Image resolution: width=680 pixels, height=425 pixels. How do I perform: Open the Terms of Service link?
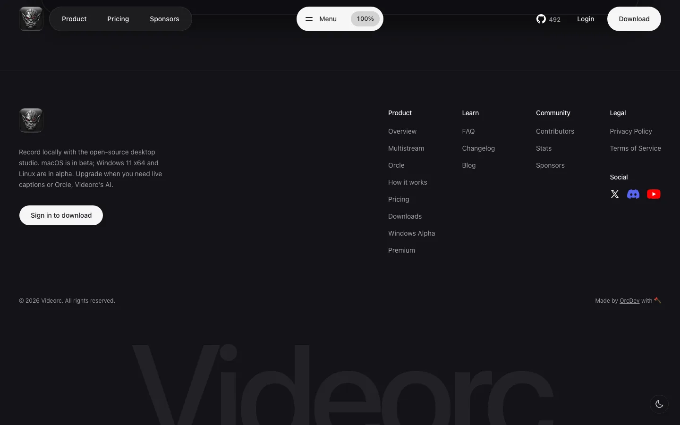[635, 148]
